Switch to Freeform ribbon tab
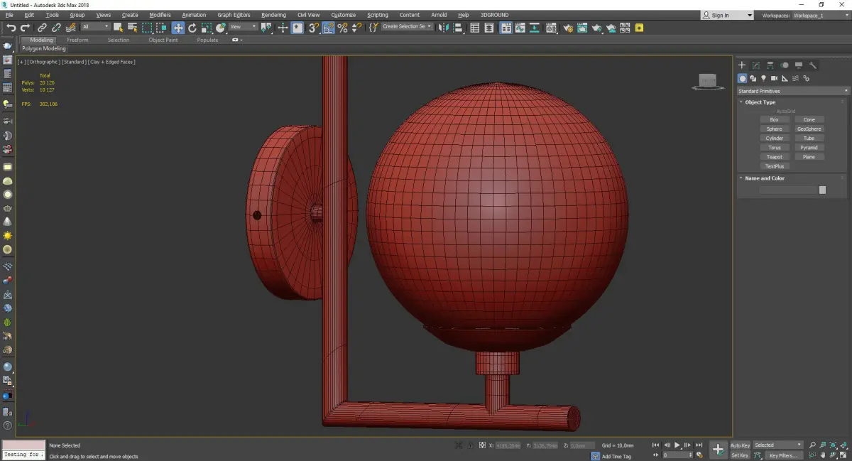Viewport: 852px width, 461px height. [77, 40]
